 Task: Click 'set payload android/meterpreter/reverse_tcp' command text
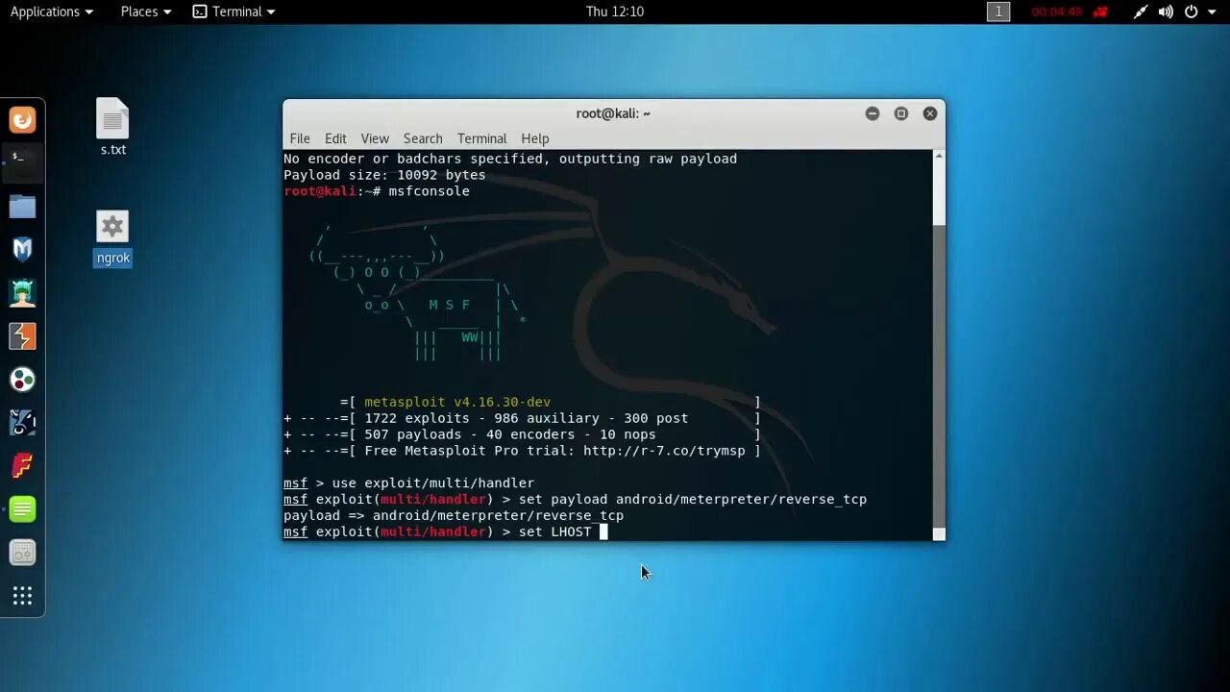(693, 499)
